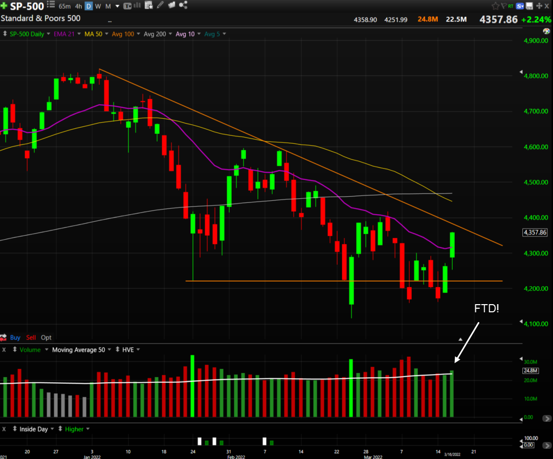Screen dimensions: 553x459
Task: Open the EMA 21 indicator dropdown
Action: coord(79,34)
